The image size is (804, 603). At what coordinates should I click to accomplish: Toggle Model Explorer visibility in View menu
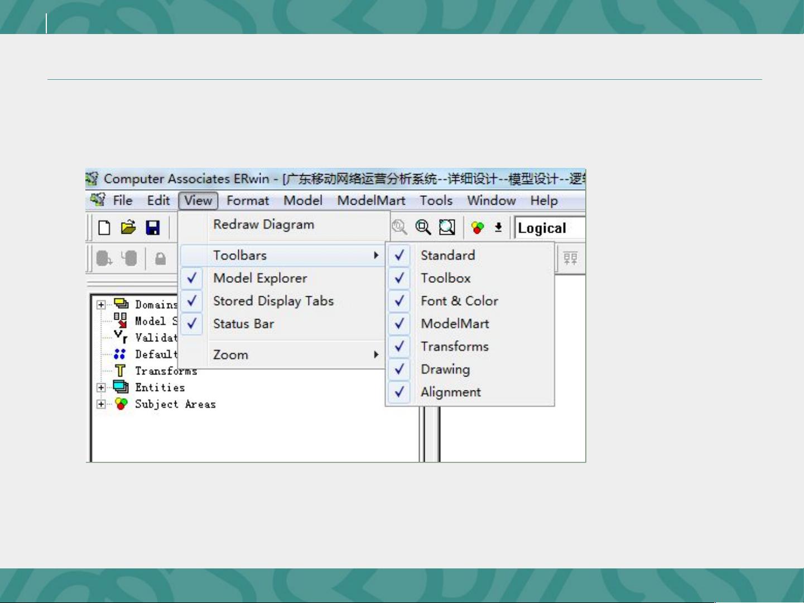pos(282,278)
